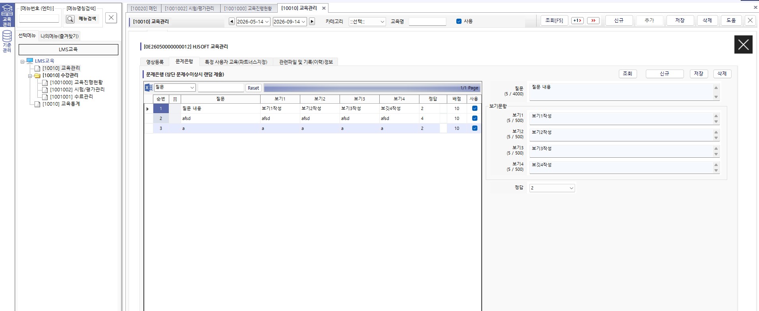Click the red >> navigation button
Screen dimensions: 759x311
(x=593, y=21)
